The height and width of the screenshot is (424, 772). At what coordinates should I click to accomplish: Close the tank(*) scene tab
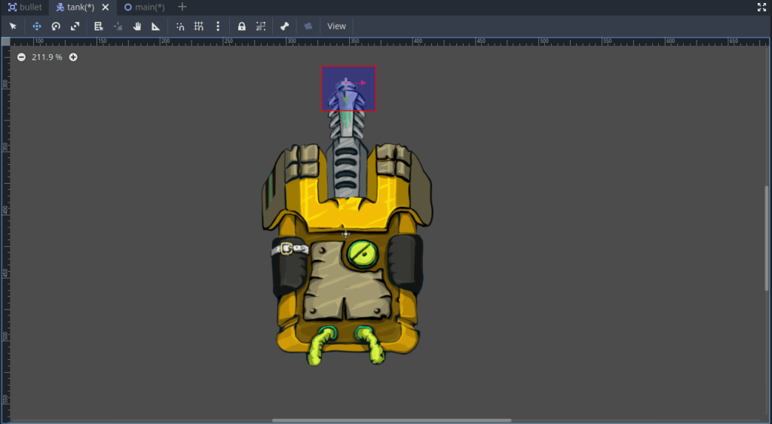pyautogui.click(x=106, y=7)
